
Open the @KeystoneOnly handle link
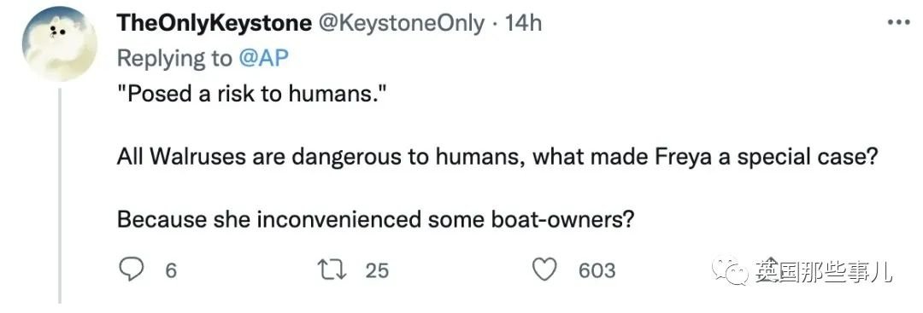[403, 24]
